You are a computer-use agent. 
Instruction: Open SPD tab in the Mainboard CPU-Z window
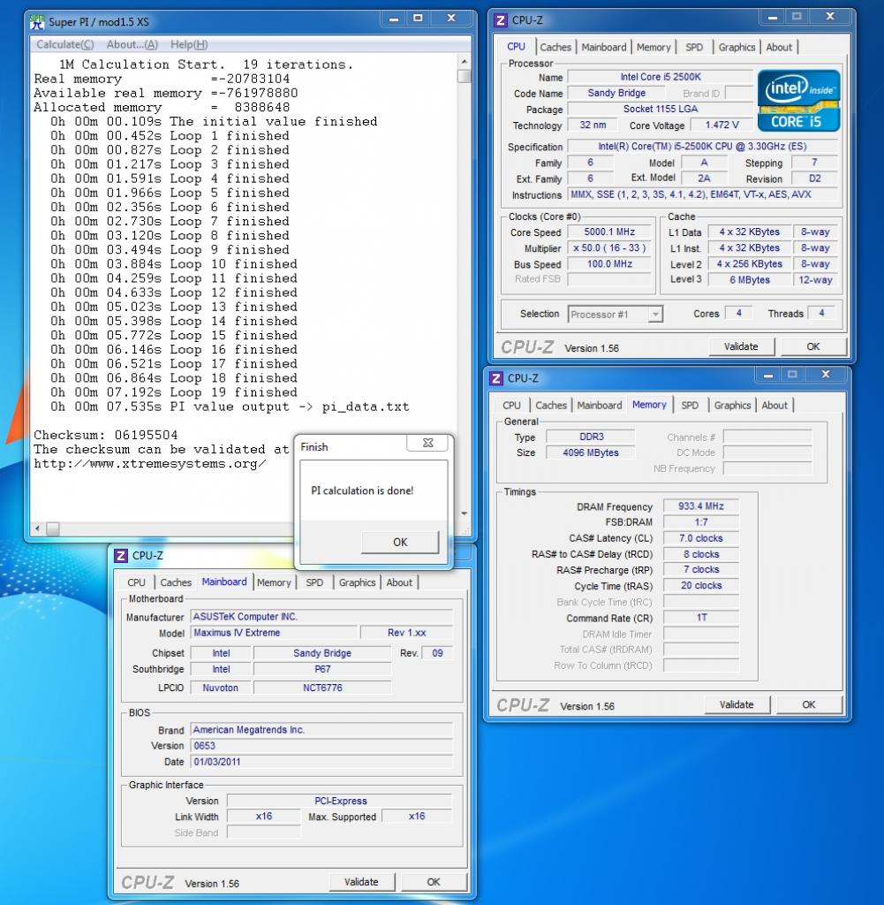coord(314,582)
